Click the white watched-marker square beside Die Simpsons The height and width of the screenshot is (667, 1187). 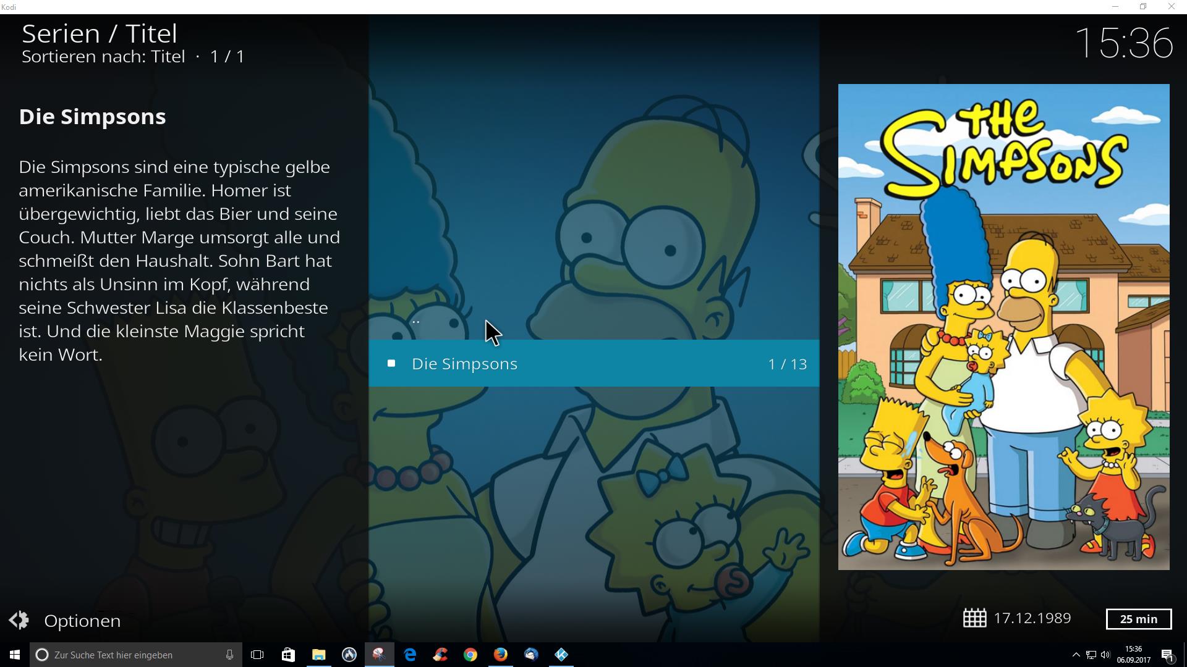coord(391,363)
